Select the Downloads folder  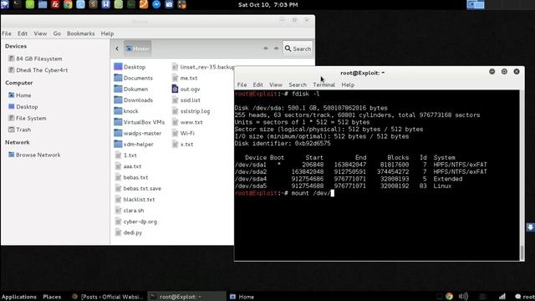pos(134,100)
